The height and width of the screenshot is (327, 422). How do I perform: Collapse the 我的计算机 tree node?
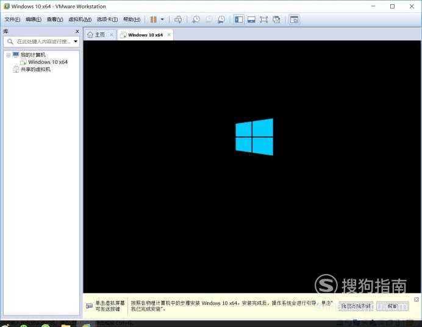tap(9, 55)
